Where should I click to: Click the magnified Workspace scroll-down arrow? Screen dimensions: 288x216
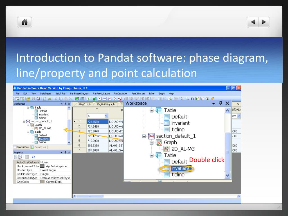227,175
